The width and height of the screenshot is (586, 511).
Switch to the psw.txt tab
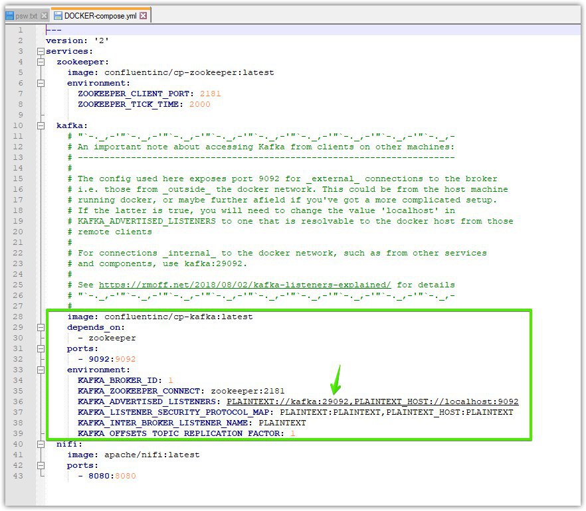point(27,16)
